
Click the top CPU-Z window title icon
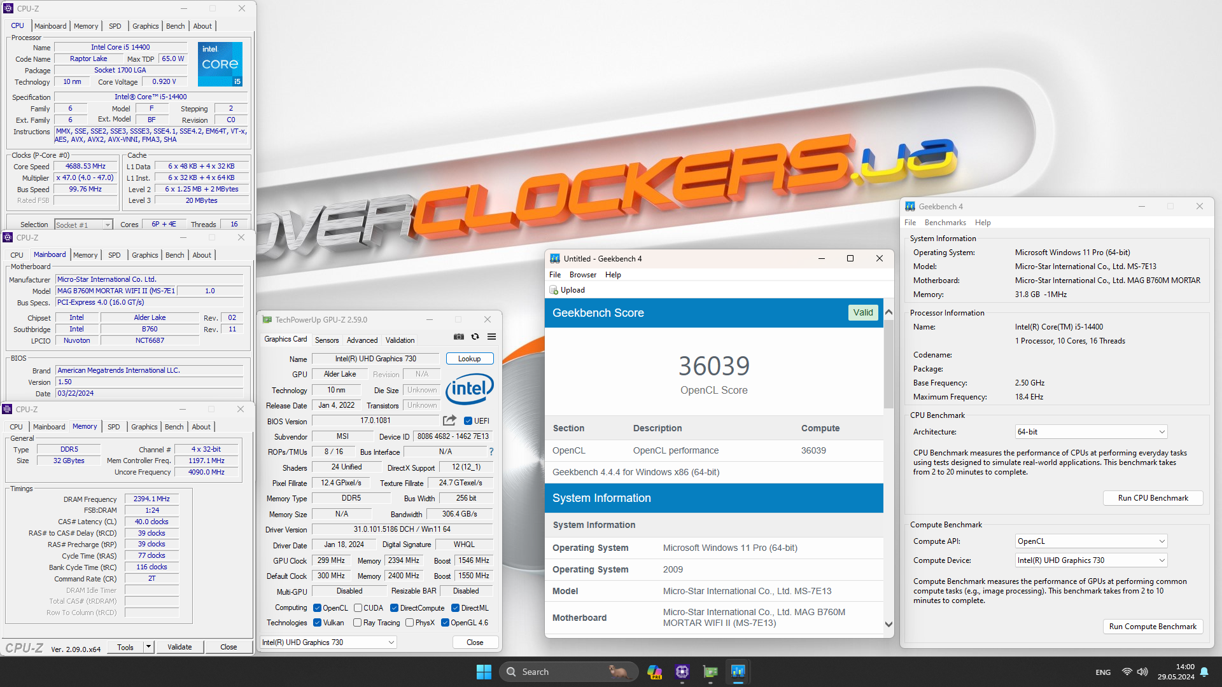tap(8, 8)
